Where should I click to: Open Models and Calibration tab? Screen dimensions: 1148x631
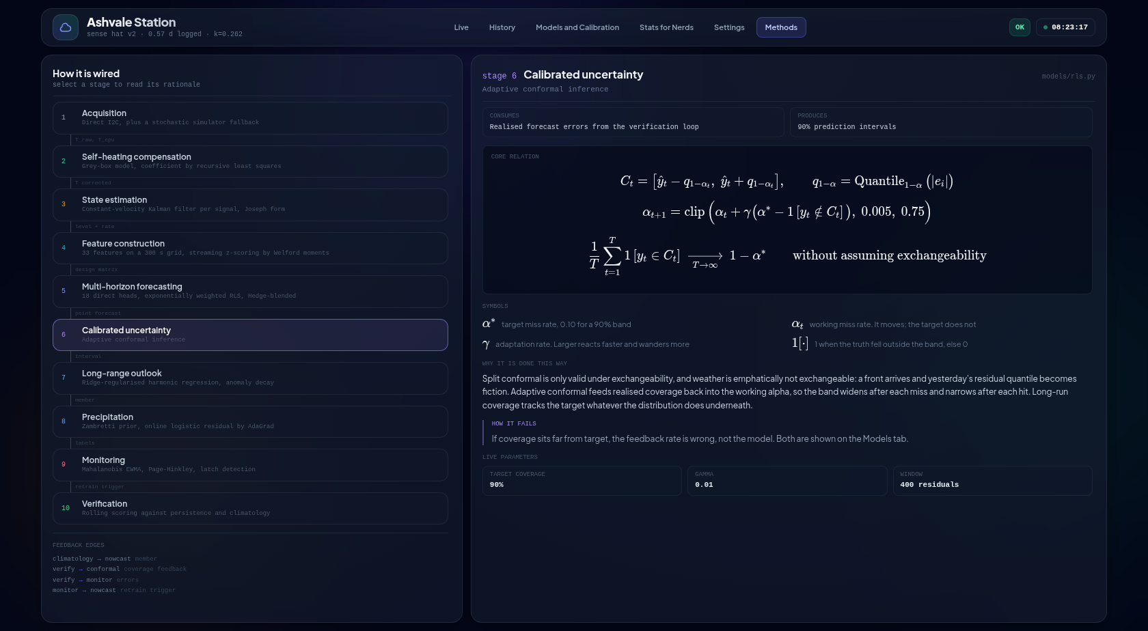click(577, 27)
